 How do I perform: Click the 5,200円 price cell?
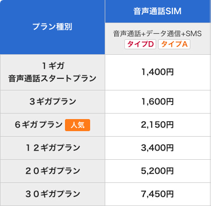point(158,171)
